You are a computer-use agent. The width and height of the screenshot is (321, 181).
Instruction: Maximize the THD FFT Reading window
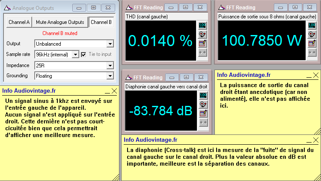coord(185,7)
